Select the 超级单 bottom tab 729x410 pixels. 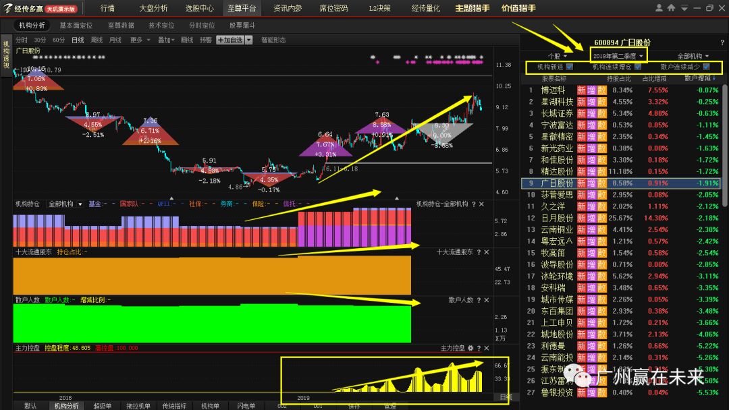[103, 406]
